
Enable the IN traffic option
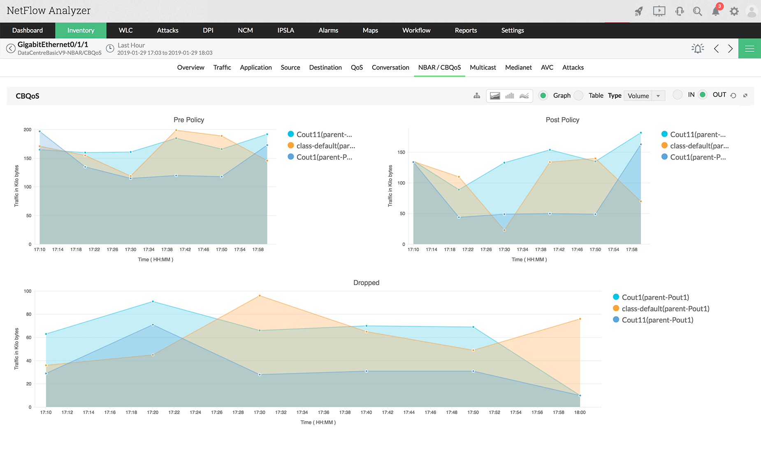point(678,95)
